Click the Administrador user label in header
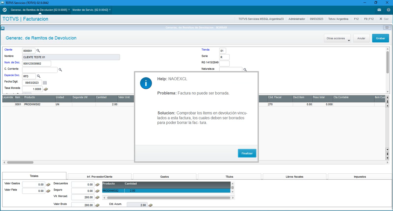393x211 pixels. click(x=297, y=19)
